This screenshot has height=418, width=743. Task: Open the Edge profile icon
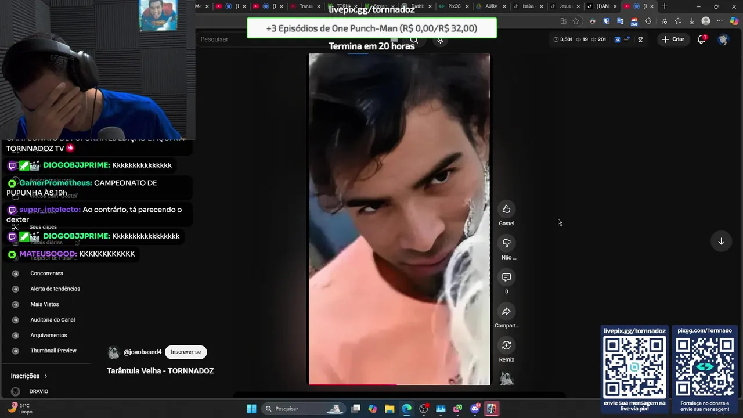pos(706,21)
